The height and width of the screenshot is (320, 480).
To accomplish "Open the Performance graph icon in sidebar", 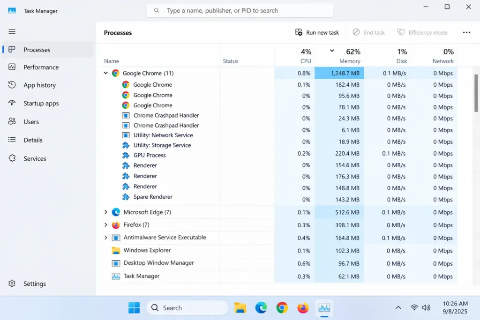I will [12, 67].
